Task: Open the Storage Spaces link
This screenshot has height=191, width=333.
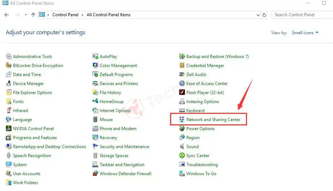Action: point(114,156)
